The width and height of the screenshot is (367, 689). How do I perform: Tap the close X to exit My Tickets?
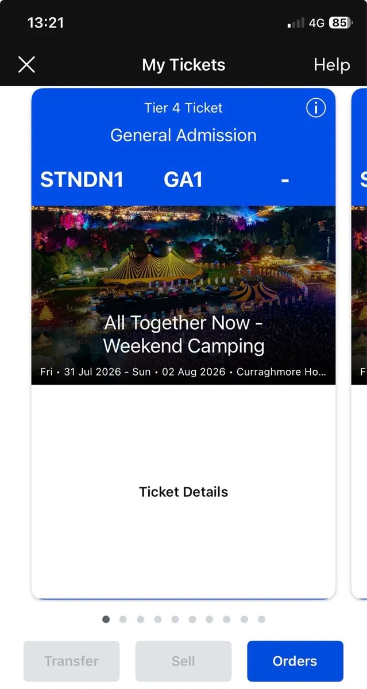click(x=26, y=64)
